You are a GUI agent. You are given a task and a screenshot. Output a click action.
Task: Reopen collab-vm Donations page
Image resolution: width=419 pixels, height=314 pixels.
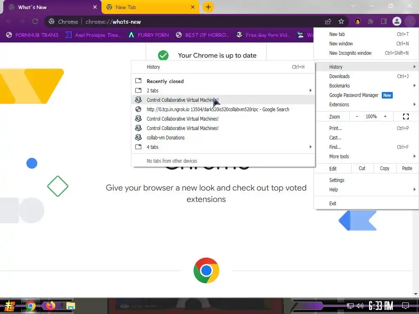point(223,137)
